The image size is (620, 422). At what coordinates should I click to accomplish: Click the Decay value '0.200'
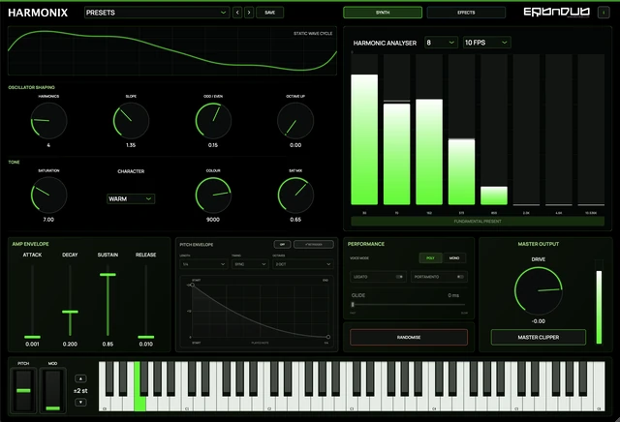(x=70, y=344)
